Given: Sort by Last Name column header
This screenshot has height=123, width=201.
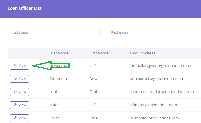Looking at the screenshot, I should pyautogui.click(x=59, y=53).
